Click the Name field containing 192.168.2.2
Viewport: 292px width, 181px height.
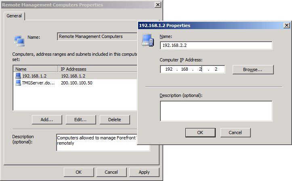coord(216,45)
